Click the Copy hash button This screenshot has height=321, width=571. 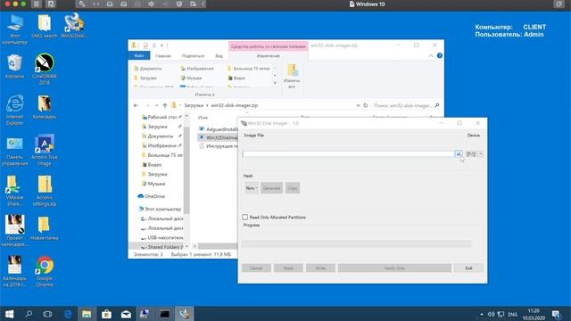[x=293, y=188]
